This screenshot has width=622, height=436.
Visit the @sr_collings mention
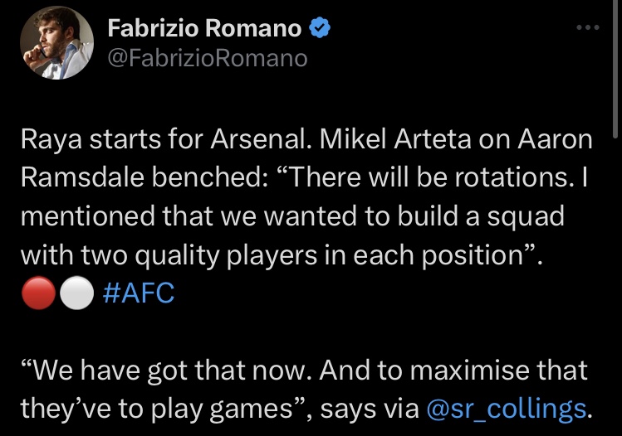point(507,409)
